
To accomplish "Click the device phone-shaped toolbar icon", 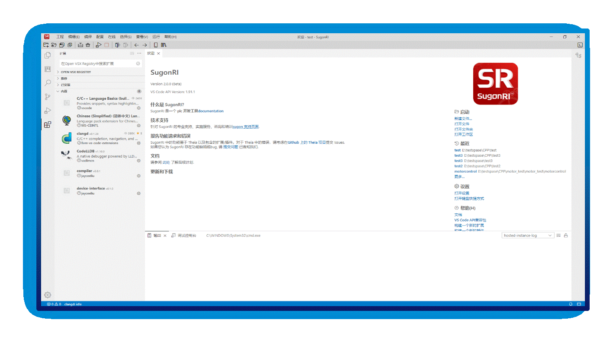I will pyautogui.click(x=156, y=45).
